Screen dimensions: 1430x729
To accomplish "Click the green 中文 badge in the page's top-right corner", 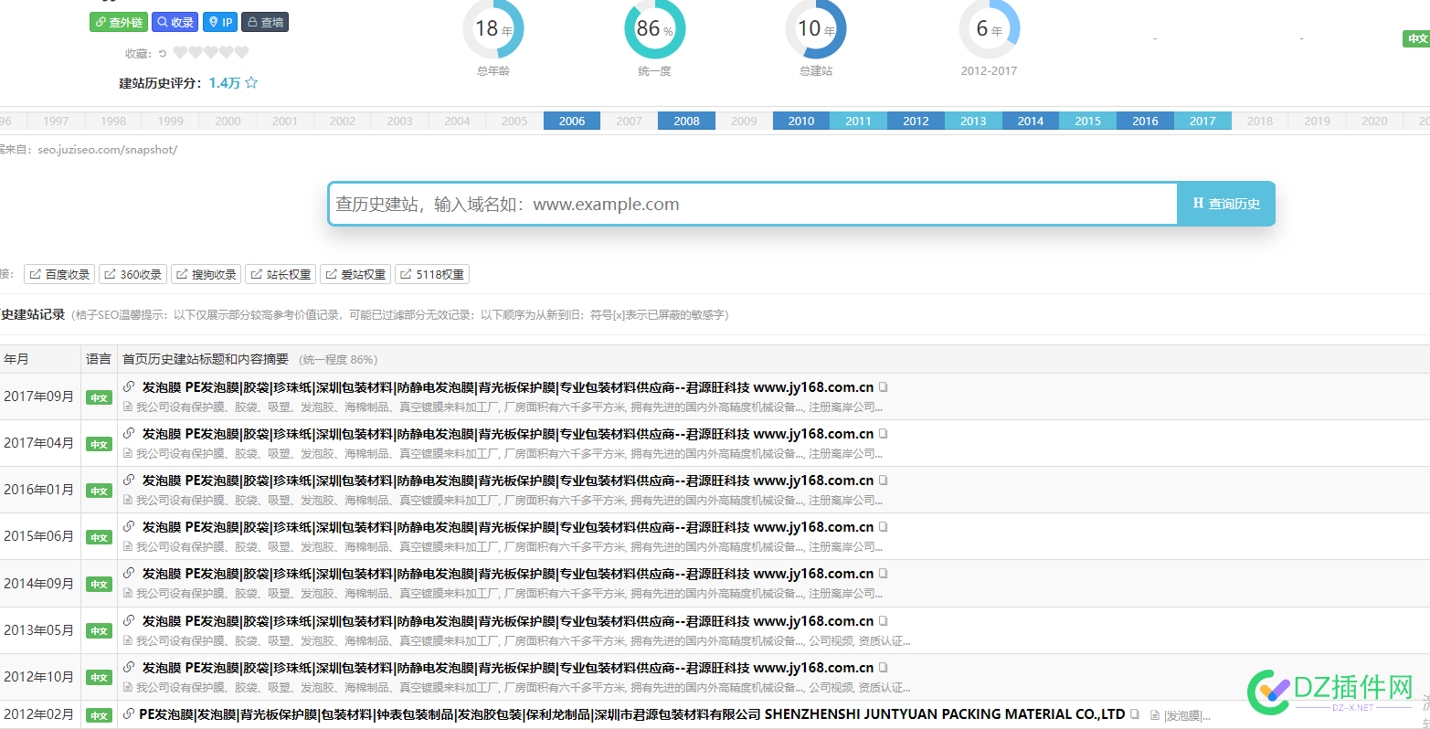I will coord(1416,38).
